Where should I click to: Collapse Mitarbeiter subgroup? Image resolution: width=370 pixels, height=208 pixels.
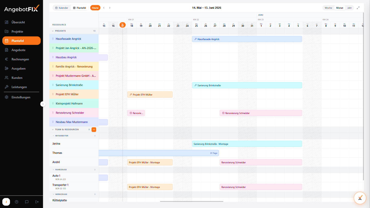(x=53, y=136)
